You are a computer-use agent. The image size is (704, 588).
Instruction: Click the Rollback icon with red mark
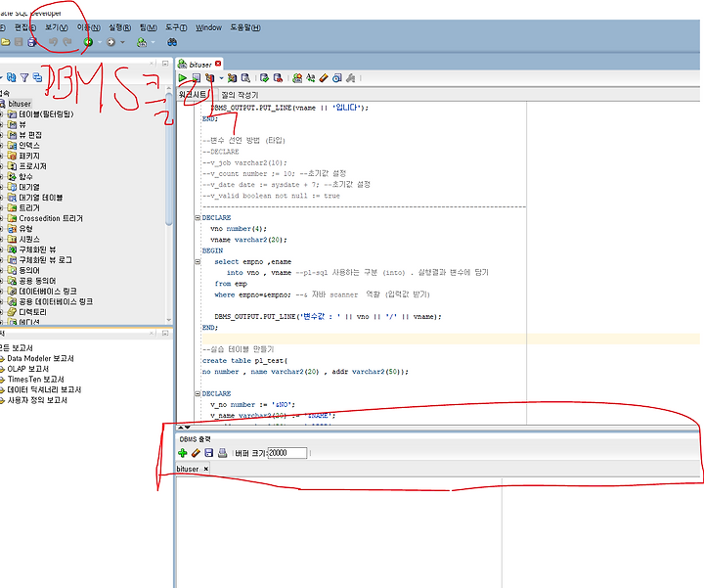click(278, 78)
